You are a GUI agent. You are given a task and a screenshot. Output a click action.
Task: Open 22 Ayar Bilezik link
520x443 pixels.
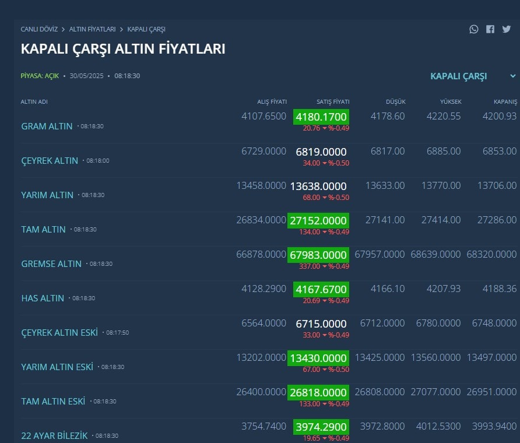[54, 435]
